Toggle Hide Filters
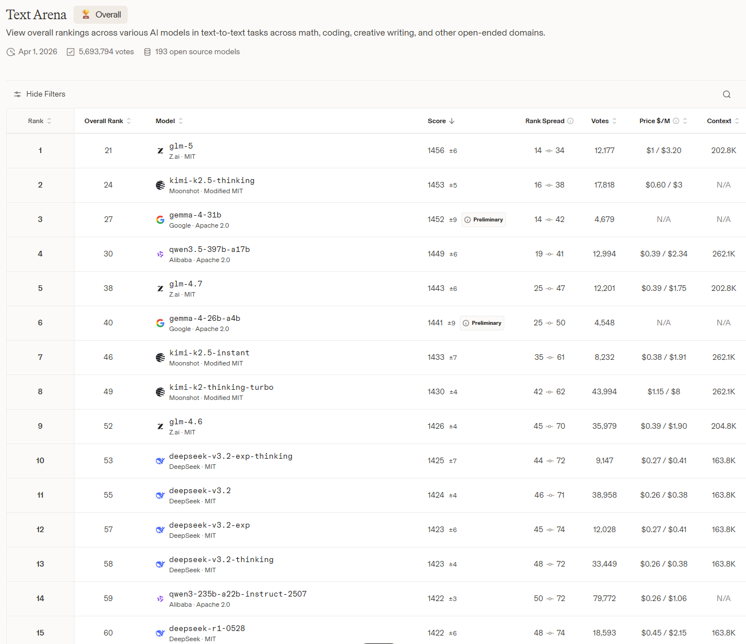The image size is (746, 644). (x=40, y=94)
